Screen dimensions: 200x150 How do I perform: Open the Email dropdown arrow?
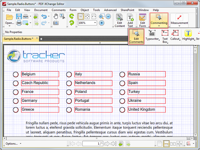30,23
